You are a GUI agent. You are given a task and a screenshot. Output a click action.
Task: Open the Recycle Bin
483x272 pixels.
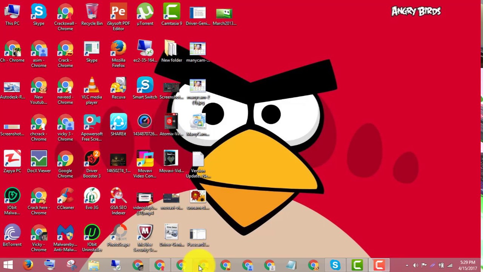coord(92,14)
